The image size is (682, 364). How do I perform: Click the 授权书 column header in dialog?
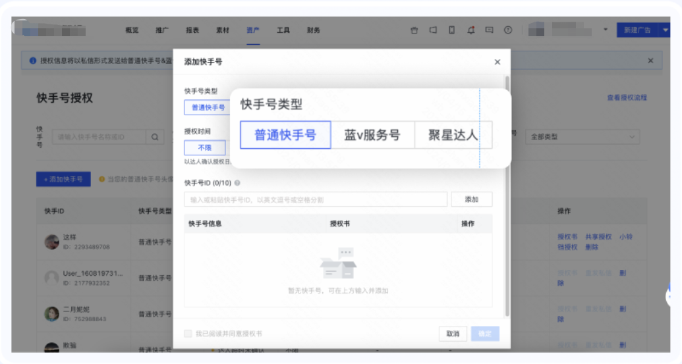(340, 224)
